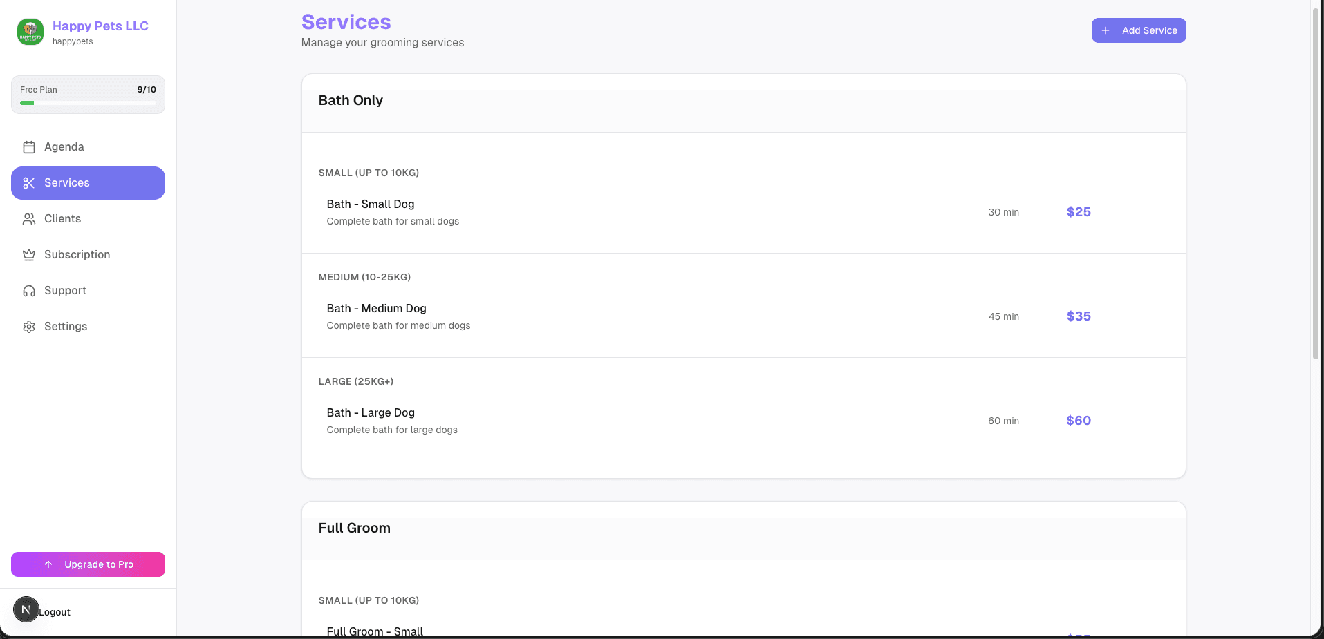
Task: Navigate to the Subscription page
Action: (x=77, y=254)
